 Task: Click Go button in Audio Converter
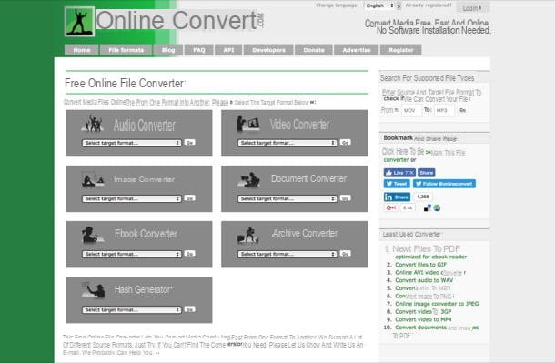click(190, 143)
